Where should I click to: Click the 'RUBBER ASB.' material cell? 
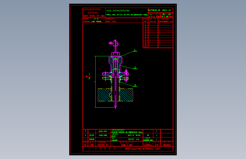(x=148, y=140)
